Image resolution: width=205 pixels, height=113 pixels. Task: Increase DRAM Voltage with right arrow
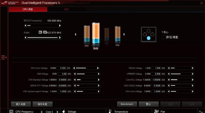(x=193, y=68)
